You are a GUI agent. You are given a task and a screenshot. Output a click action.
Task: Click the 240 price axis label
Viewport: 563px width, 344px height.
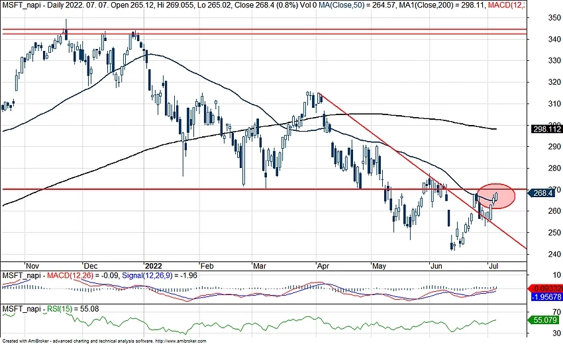(x=555, y=254)
